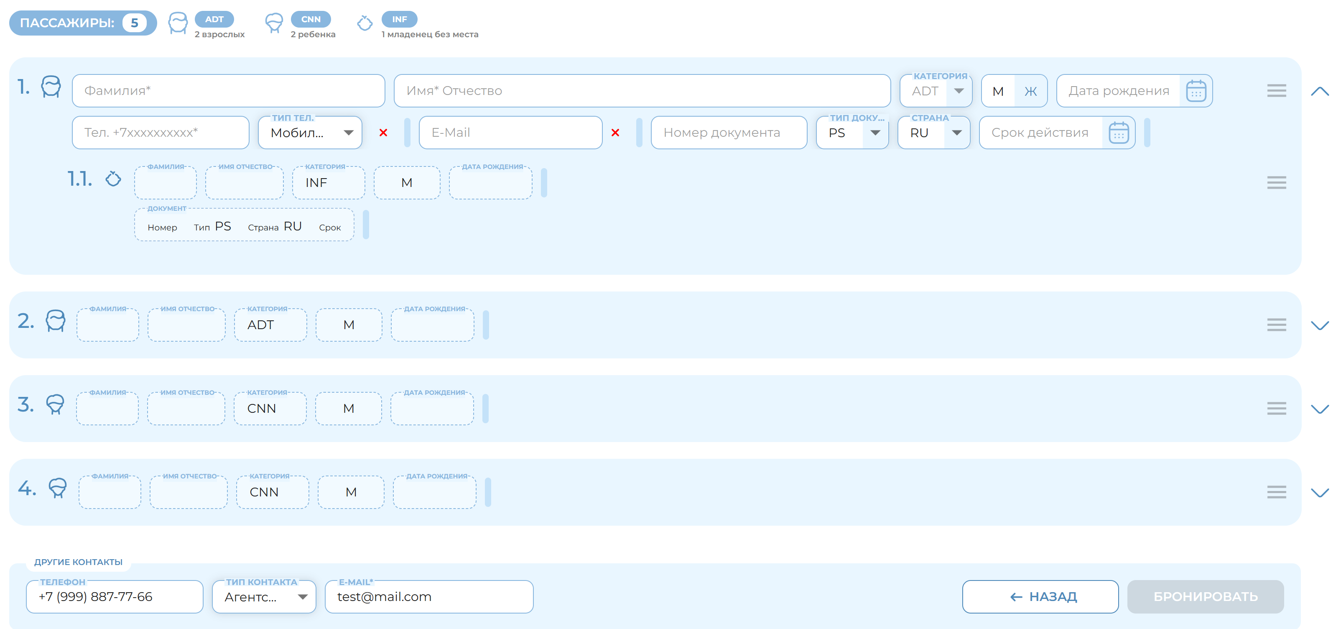Click the М gender field of passenger 2
This screenshot has width=1341, height=629.
[x=348, y=325]
